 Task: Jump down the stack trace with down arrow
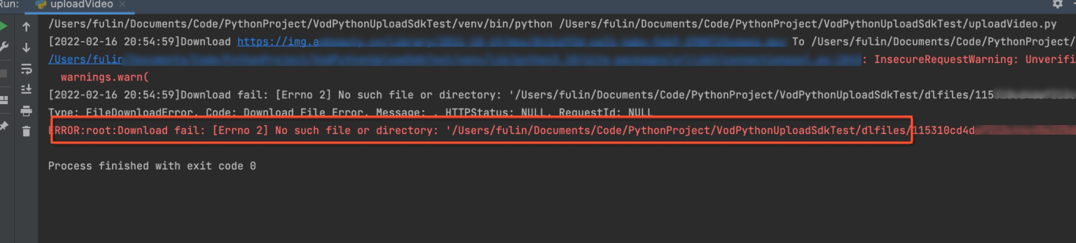coord(26,48)
